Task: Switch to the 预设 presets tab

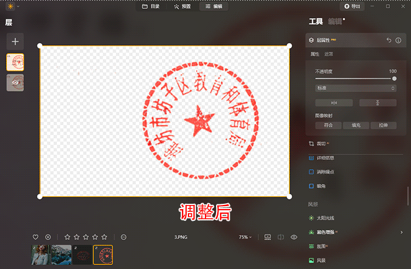Action: coord(182,6)
